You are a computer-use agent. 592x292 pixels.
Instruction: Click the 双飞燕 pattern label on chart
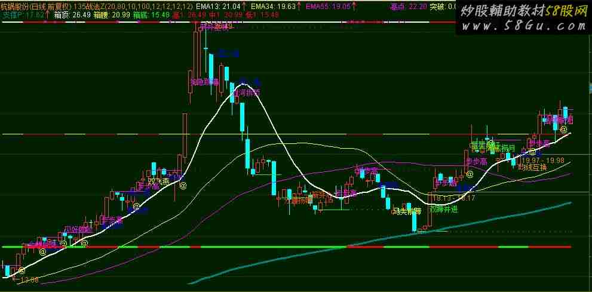pyautogui.click(x=158, y=182)
